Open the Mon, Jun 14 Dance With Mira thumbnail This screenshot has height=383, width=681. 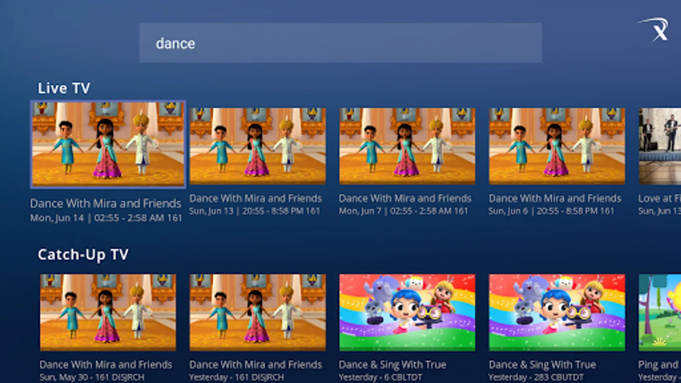(x=108, y=144)
